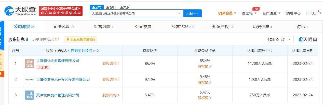Select the 查关系 search tab

click(x=125, y=7)
